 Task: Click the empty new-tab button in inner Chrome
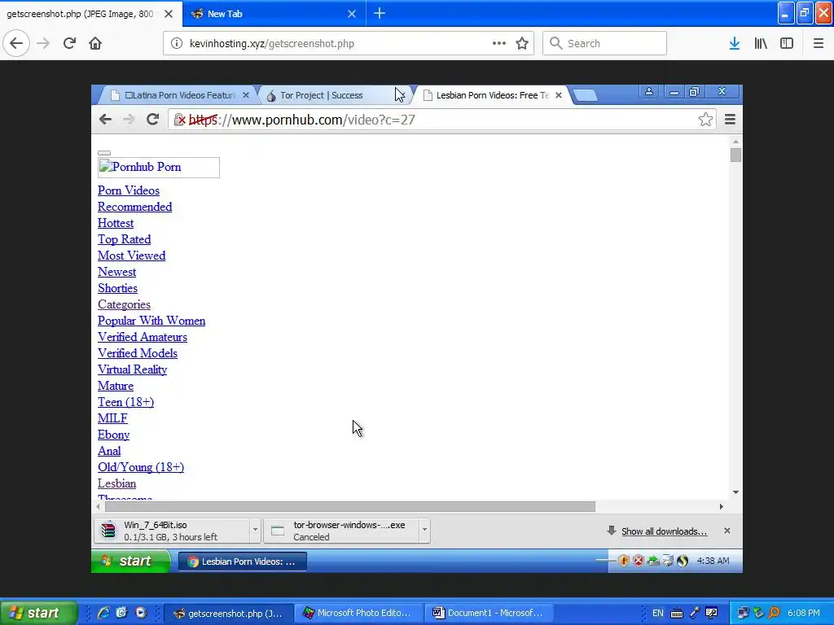tap(586, 95)
